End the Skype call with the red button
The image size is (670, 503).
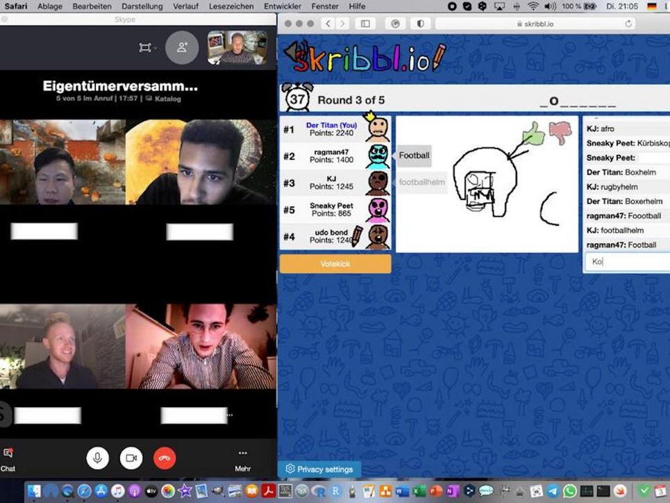165,458
